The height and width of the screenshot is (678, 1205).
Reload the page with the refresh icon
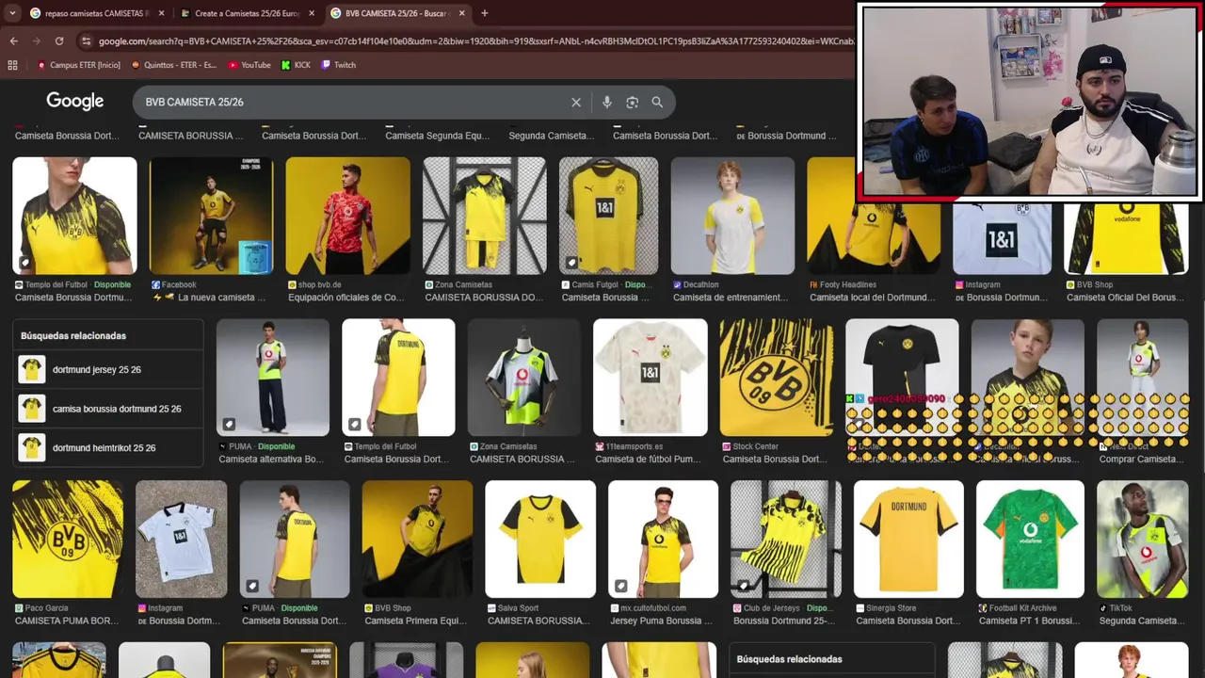pyautogui.click(x=59, y=40)
